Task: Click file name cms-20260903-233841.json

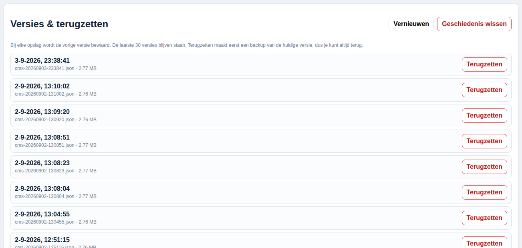Action: [x=44, y=68]
